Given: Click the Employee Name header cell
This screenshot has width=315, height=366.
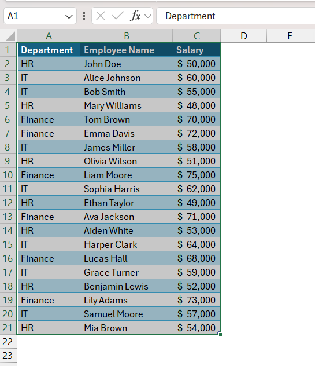Looking at the screenshot, I should coord(126,50).
